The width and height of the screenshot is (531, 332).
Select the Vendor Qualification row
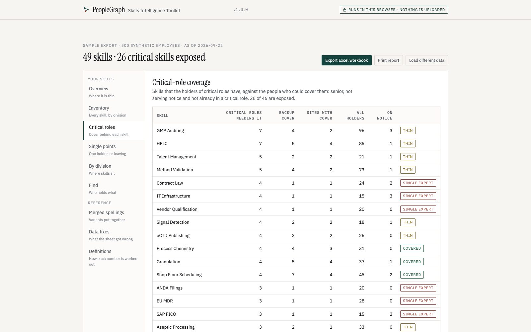[296, 209]
